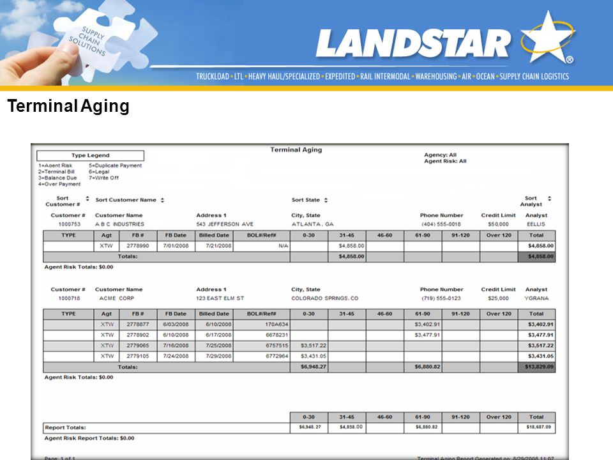Click the Sort State arrows
The image size is (613, 460).
(326, 200)
